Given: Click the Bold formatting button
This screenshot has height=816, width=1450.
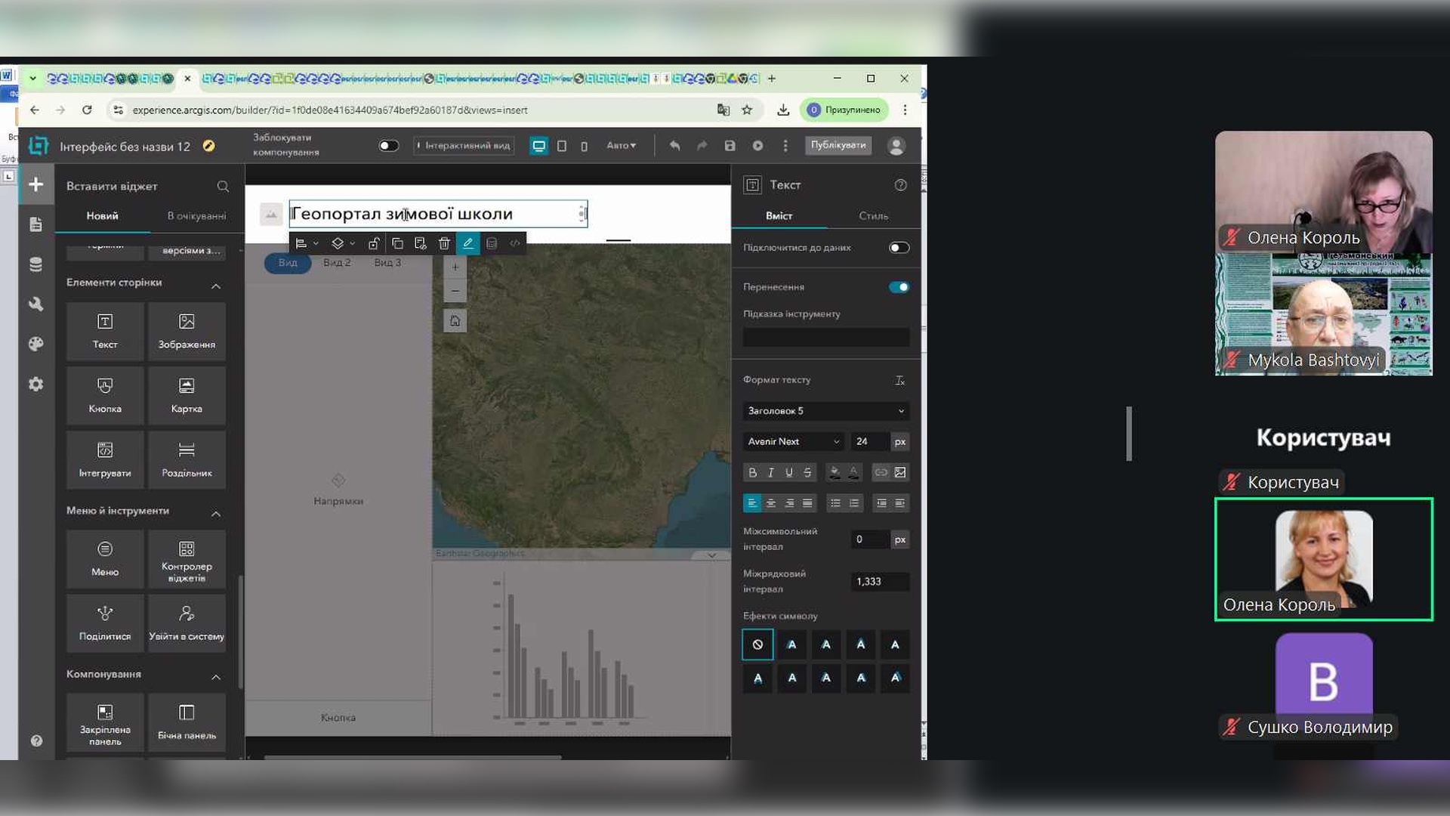Looking at the screenshot, I should pyautogui.click(x=752, y=473).
